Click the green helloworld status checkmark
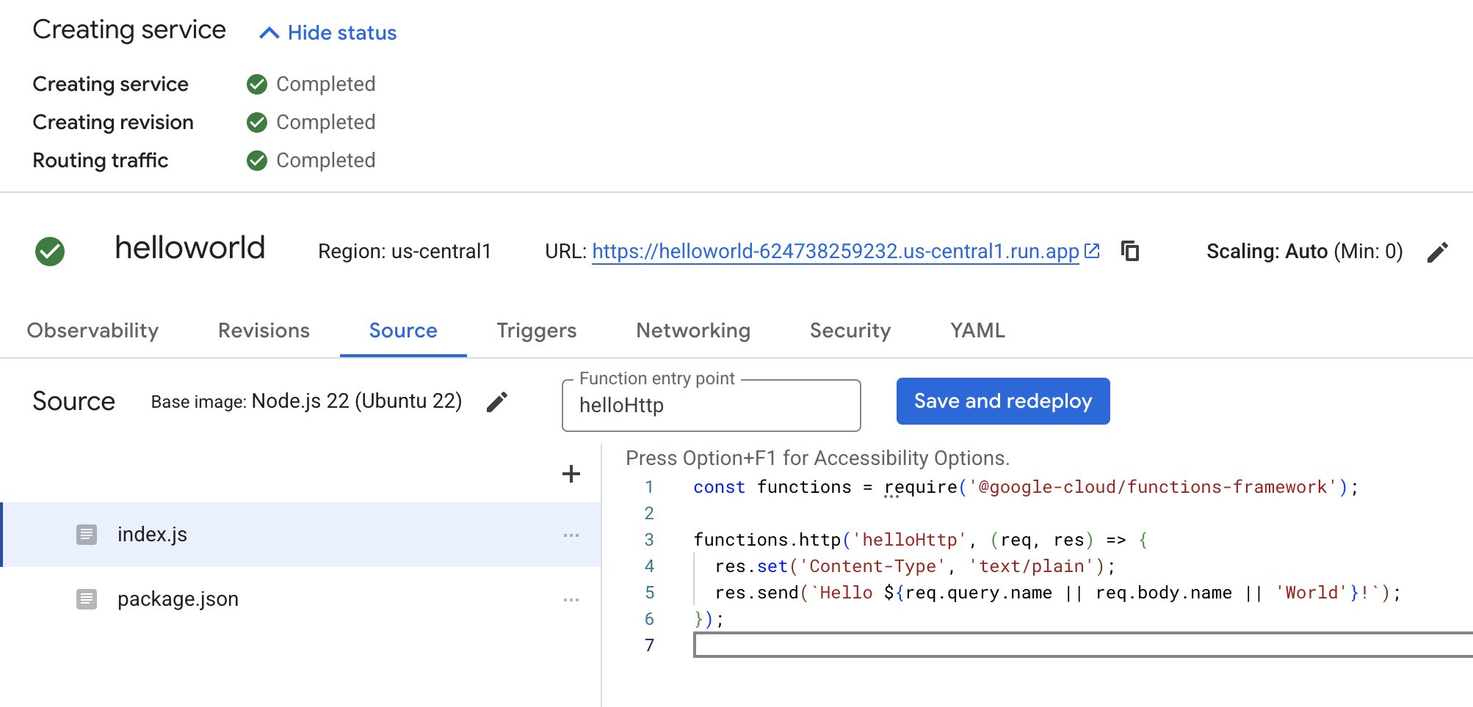The width and height of the screenshot is (1473, 707). point(50,252)
